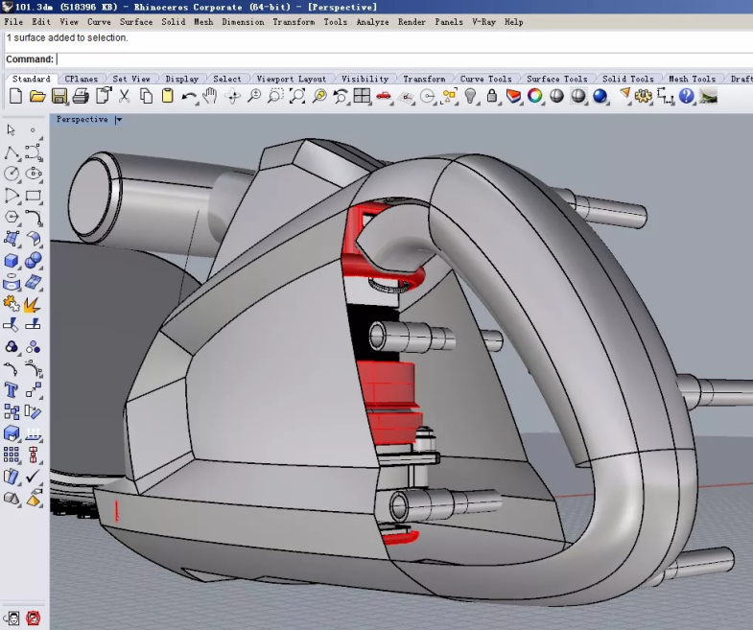Viewport: 753px width, 630px height.
Task: Click the Explode tool icon
Action: click(33, 304)
